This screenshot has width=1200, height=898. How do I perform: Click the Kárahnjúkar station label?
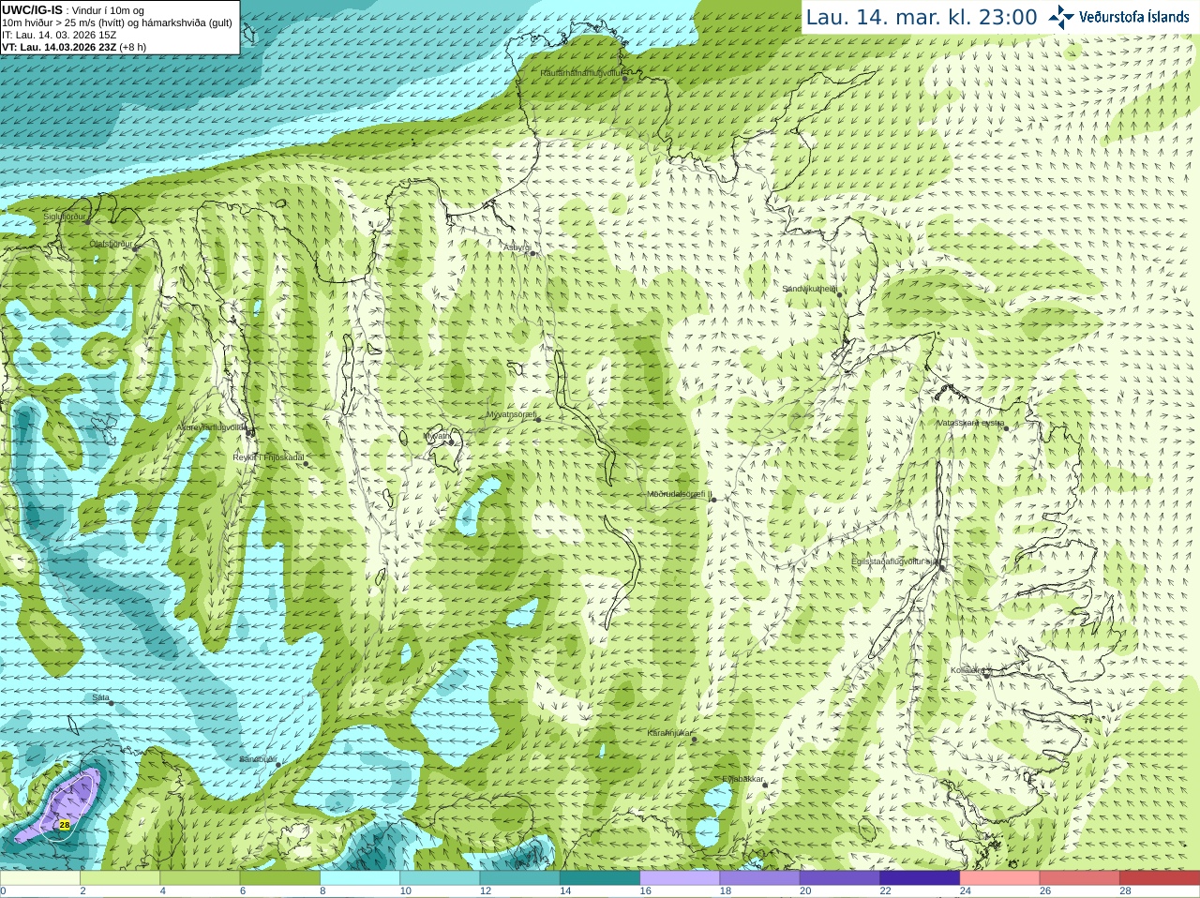[669, 733]
